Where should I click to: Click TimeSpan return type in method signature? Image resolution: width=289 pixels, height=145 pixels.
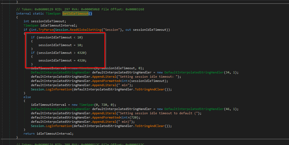[53, 14]
